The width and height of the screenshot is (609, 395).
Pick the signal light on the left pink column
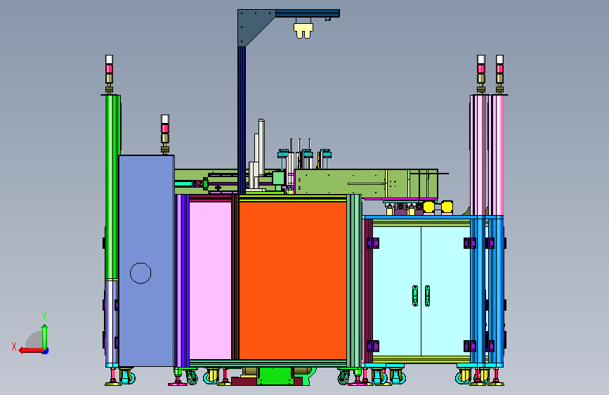[x=481, y=74]
